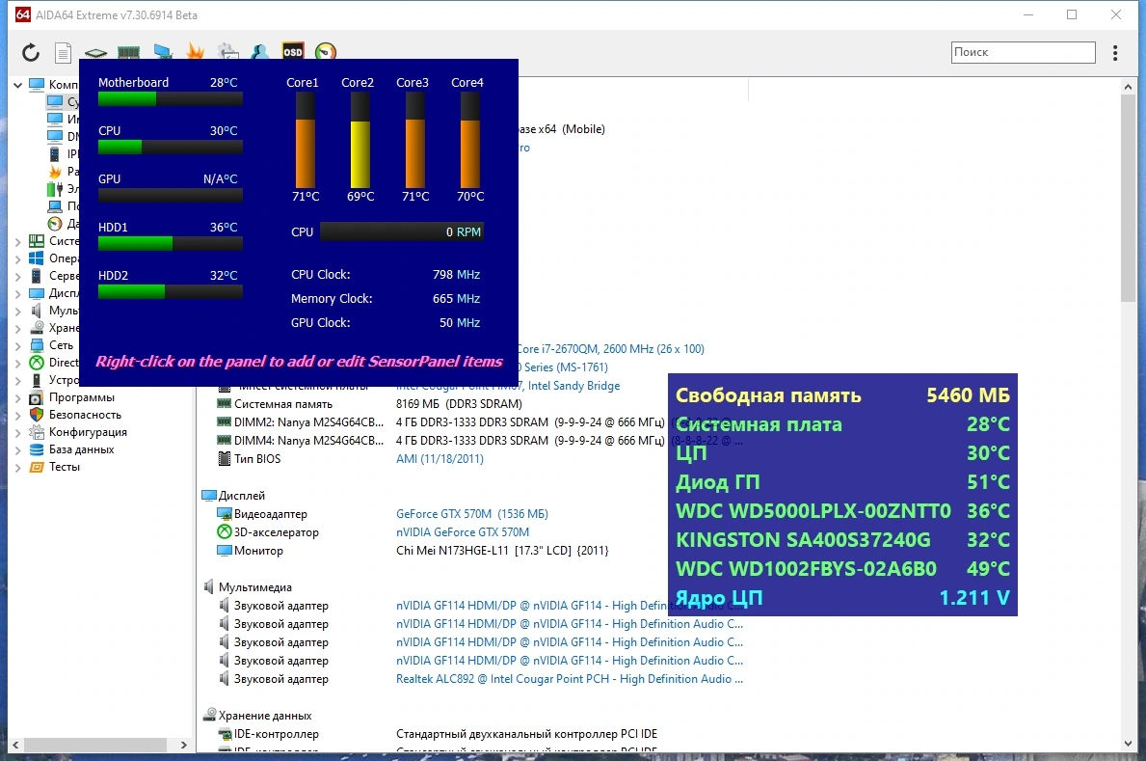Click the speaker Multimedia icon in the tree
The width and height of the screenshot is (1146, 761).
click(37, 311)
